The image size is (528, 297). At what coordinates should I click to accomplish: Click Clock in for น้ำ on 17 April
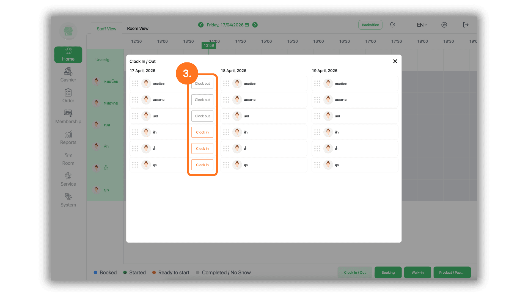point(202,148)
